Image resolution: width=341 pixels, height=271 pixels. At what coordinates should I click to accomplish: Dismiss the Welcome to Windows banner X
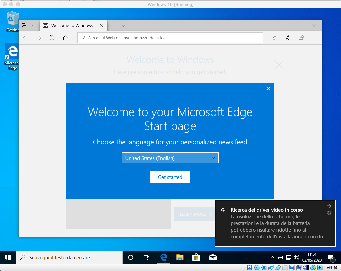279,65
